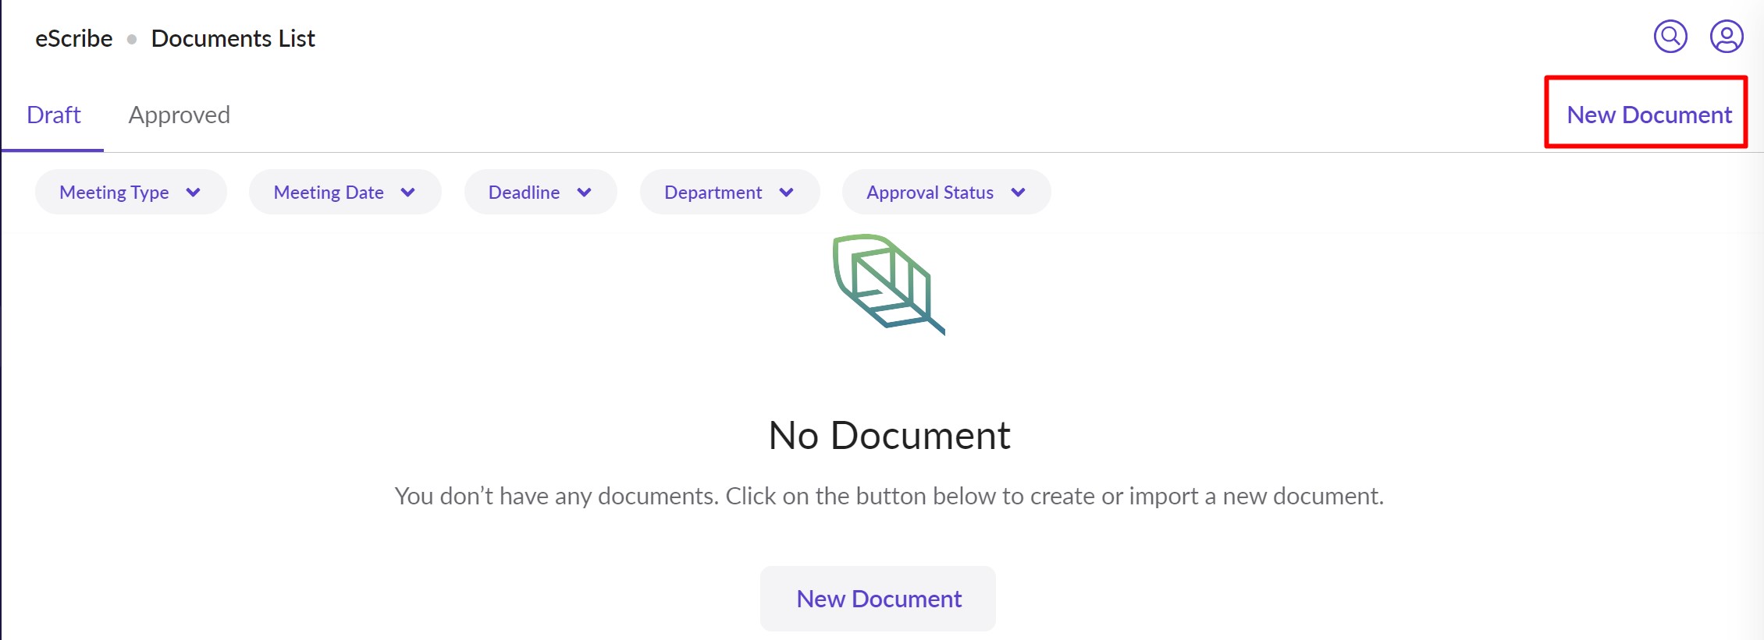The image size is (1764, 640).
Task: Click the chevron arrow beside Deadline
Action: 585,193
